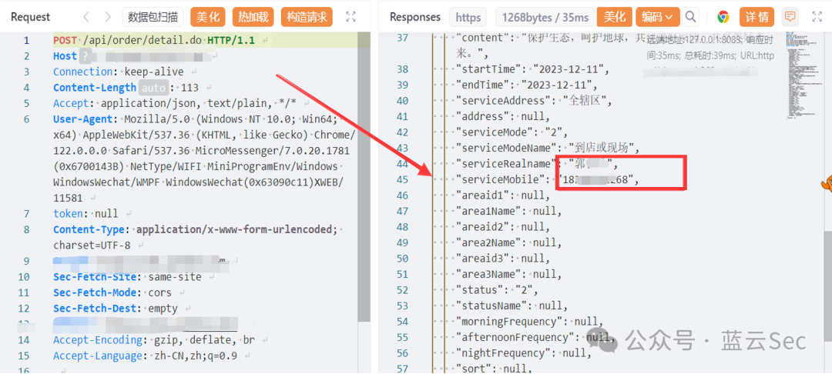The height and width of the screenshot is (374, 832).
Task: Click the Request panel vertical scrollbar
Action: click(x=364, y=176)
